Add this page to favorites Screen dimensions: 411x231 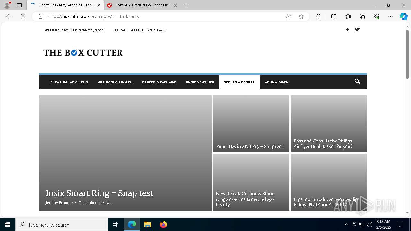coord(301,16)
